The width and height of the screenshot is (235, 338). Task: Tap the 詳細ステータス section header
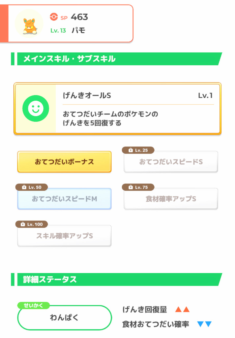pyautogui.click(x=117, y=279)
